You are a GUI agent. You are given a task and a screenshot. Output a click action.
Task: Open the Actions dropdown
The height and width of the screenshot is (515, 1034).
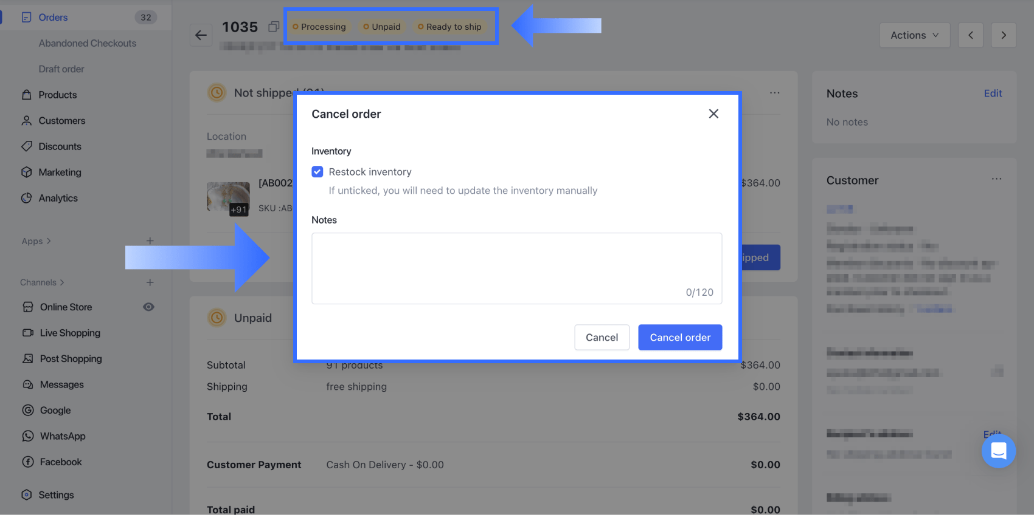(914, 35)
